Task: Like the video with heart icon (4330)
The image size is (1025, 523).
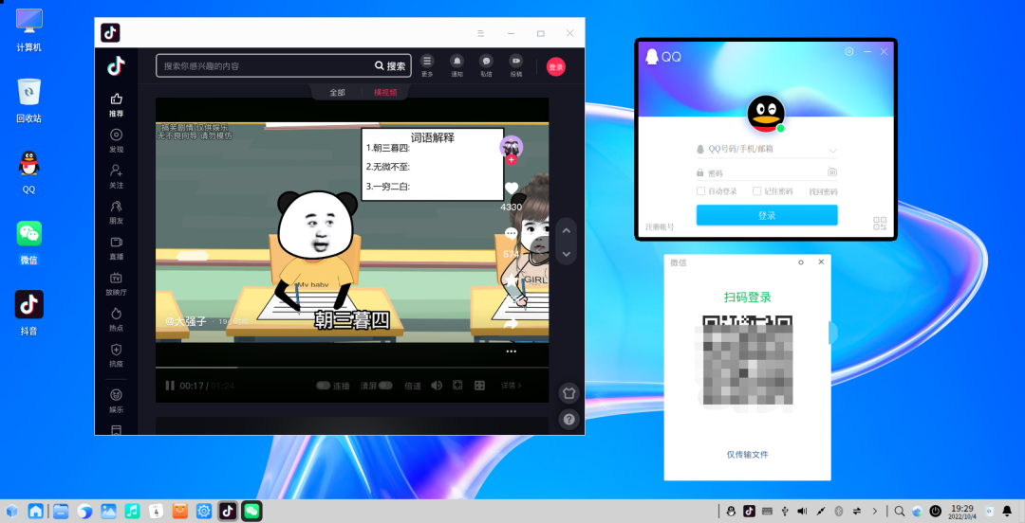Action: click(512, 188)
